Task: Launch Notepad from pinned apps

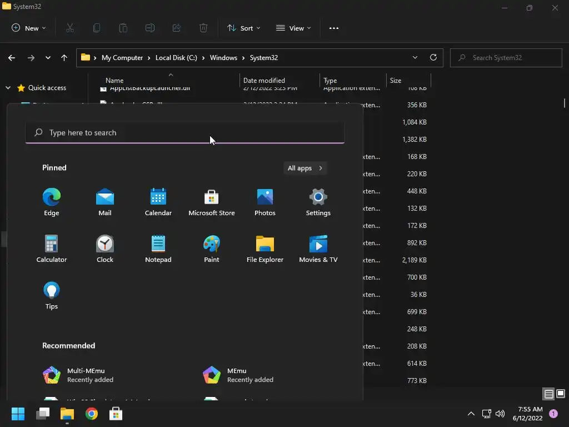Action: click(158, 249)
